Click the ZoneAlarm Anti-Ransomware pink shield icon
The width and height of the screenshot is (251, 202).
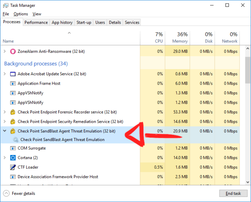point(13,51)
